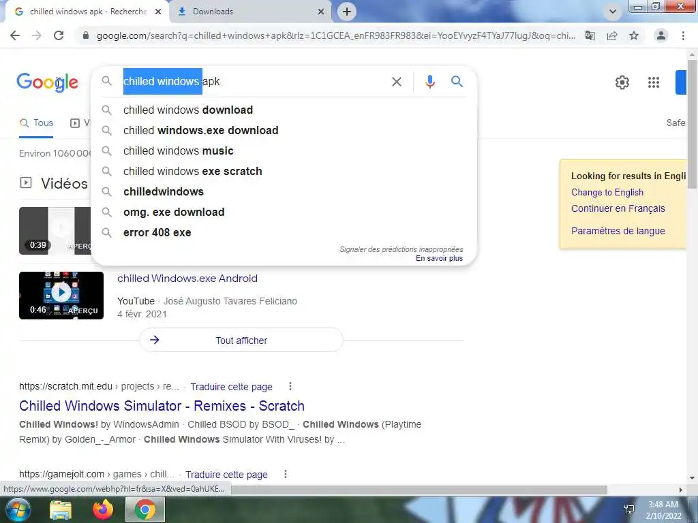Viewport: 698px width, 523px height.
Task: Open three-dot options for scratch.mit.edu result
Action: tap(290, 386)
